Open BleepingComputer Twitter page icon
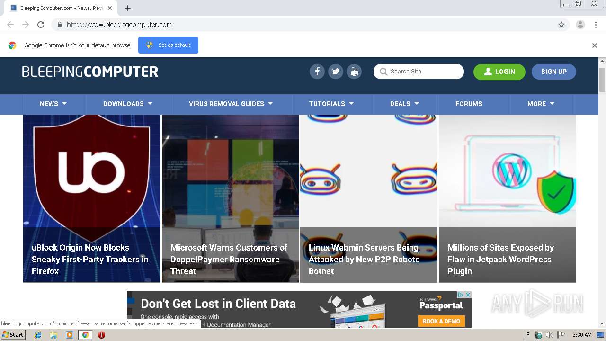 click(336, 72)
